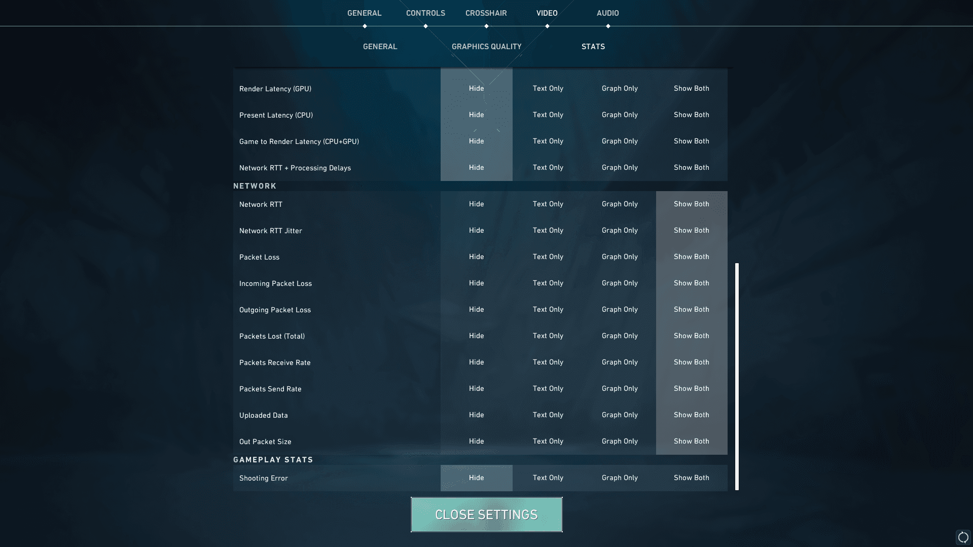This screenshot has width=973, height=547.
Task: Select Show Both for Outgoing Packet Loss
Action: coord(692,310)
